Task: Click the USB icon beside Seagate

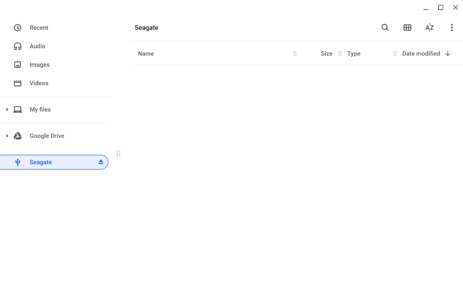Action: 18,162
